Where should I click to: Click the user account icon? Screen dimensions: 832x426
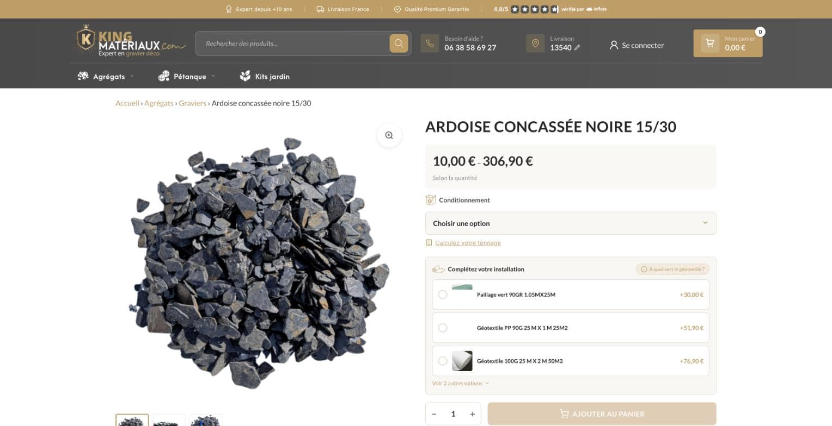click(614, 45)
